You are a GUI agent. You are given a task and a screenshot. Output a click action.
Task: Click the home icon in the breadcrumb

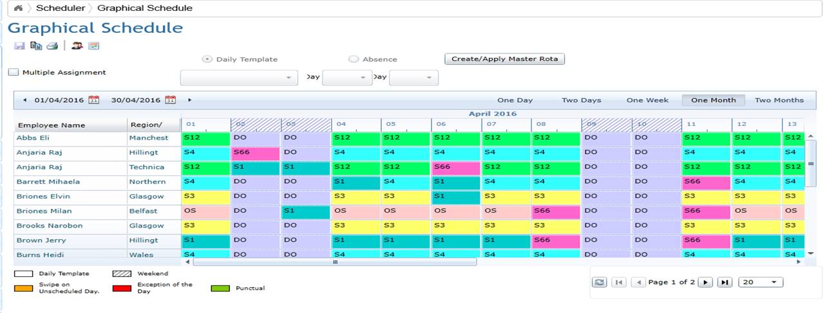coord(18,8)
